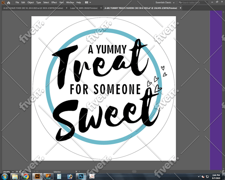The height and width of the screenshot is (180, 225).
Task: Click the Adobe Stock search magnifier icon
Action: (180, 2)
